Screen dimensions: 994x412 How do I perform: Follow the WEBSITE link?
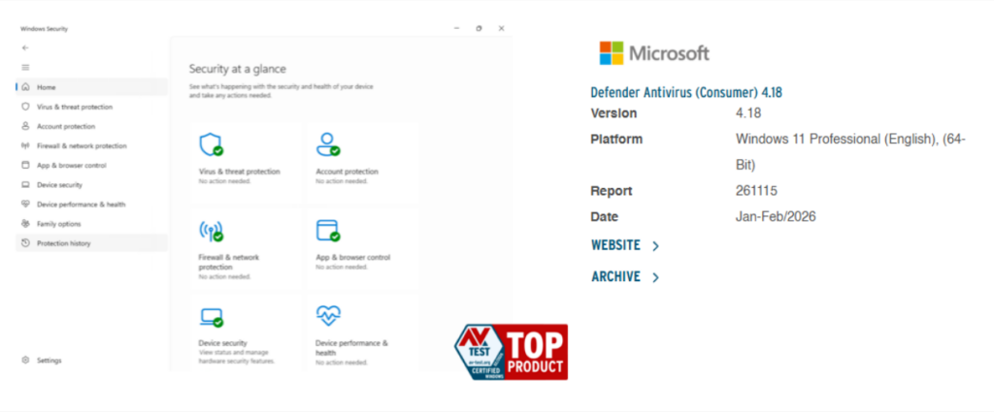tap(615, 245)
